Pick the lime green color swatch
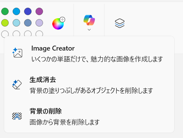 point(5,23)
